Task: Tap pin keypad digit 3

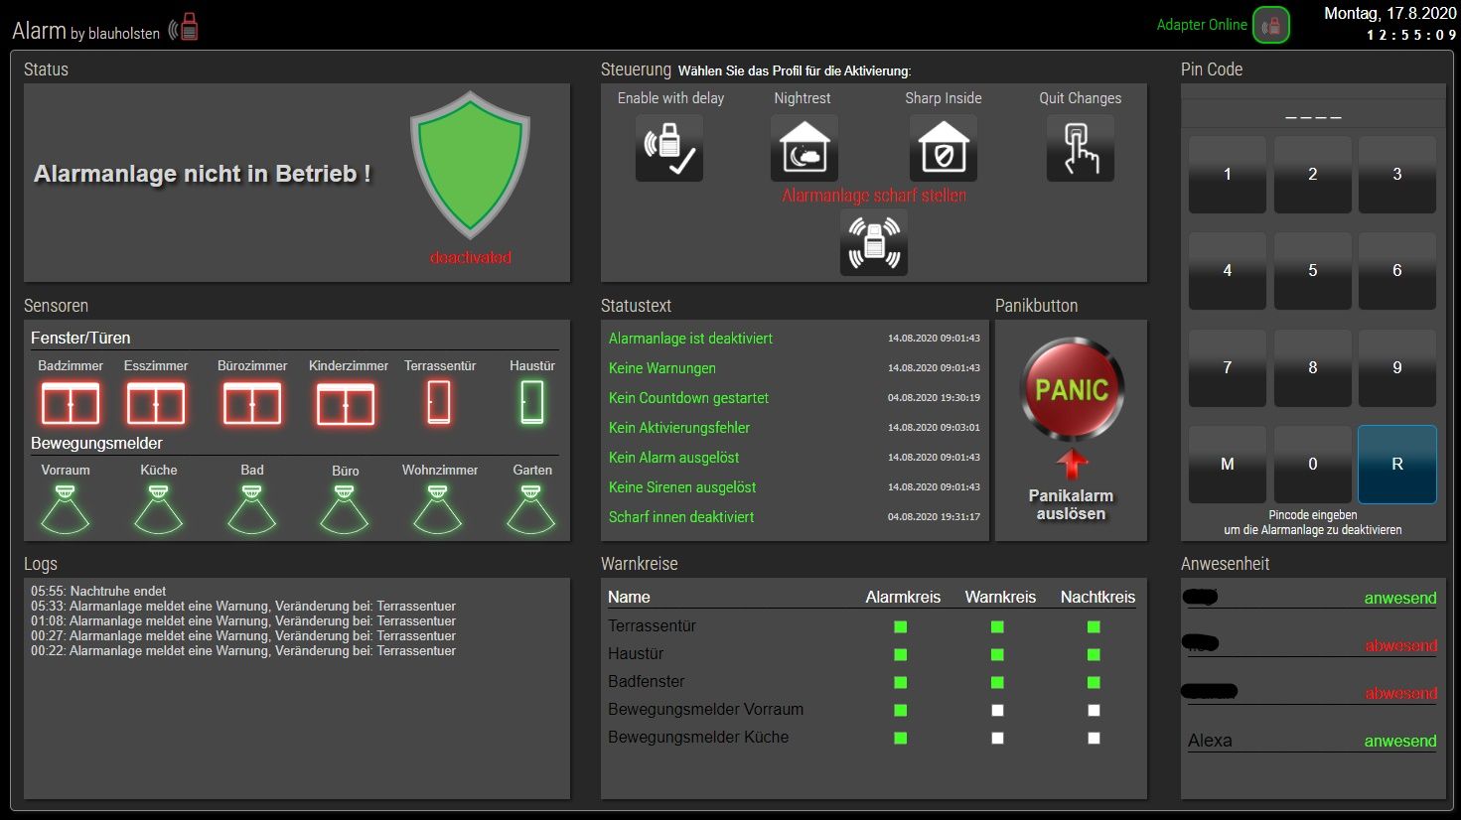Action: (1397, 174)
